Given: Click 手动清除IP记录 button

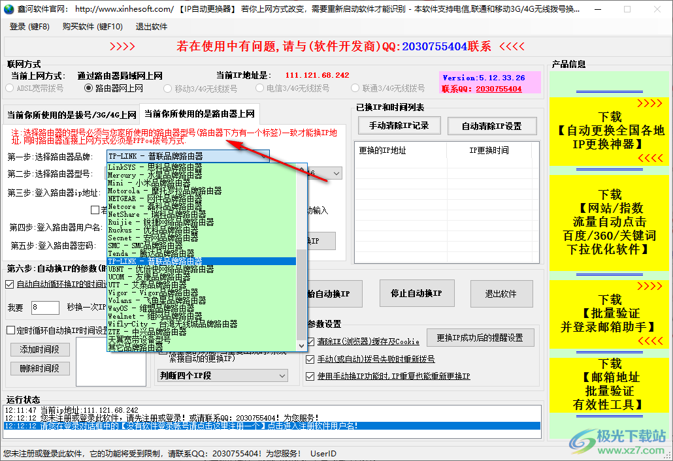Looking at the screenshot, I should point(399,125).
